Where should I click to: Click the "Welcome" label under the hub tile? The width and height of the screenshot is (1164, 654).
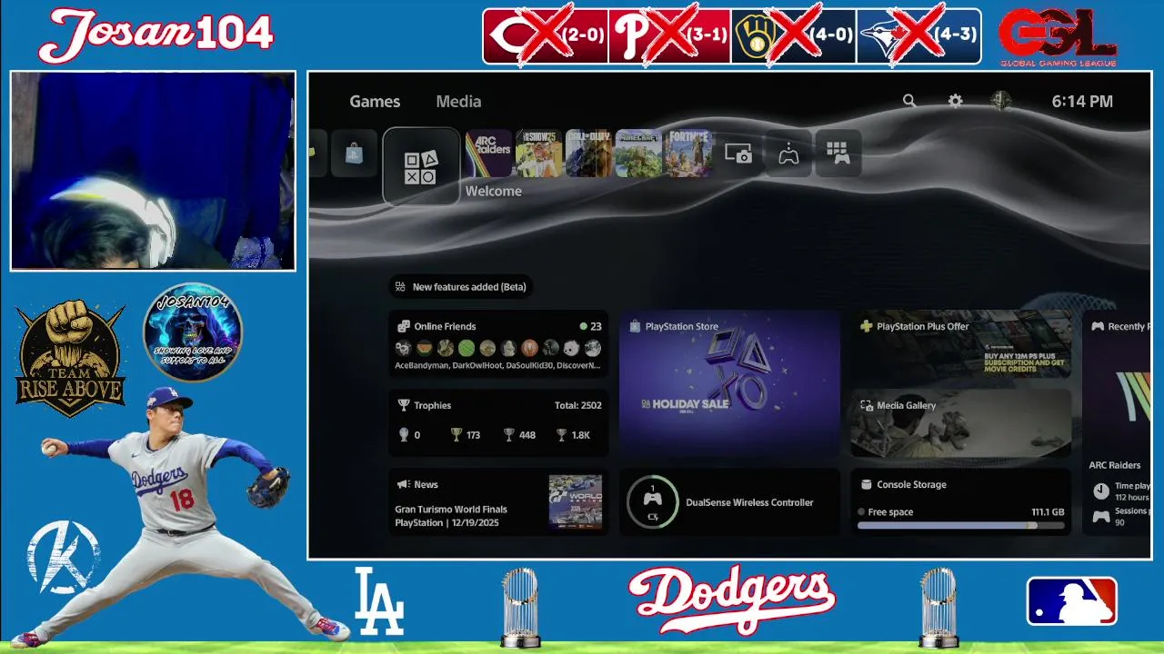494,191
